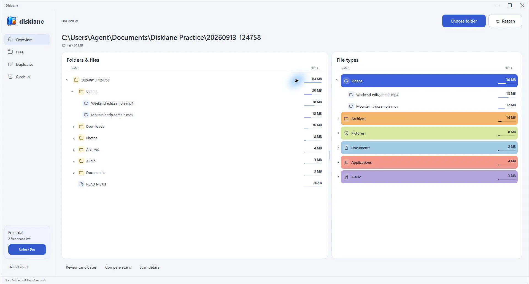Click the Pictures image icon in File types
Screen dimensions: 529x284
click(x=346, y=133)
